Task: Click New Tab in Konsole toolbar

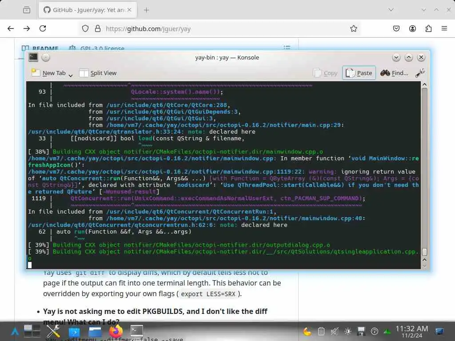Action: [x=48, y=73]
